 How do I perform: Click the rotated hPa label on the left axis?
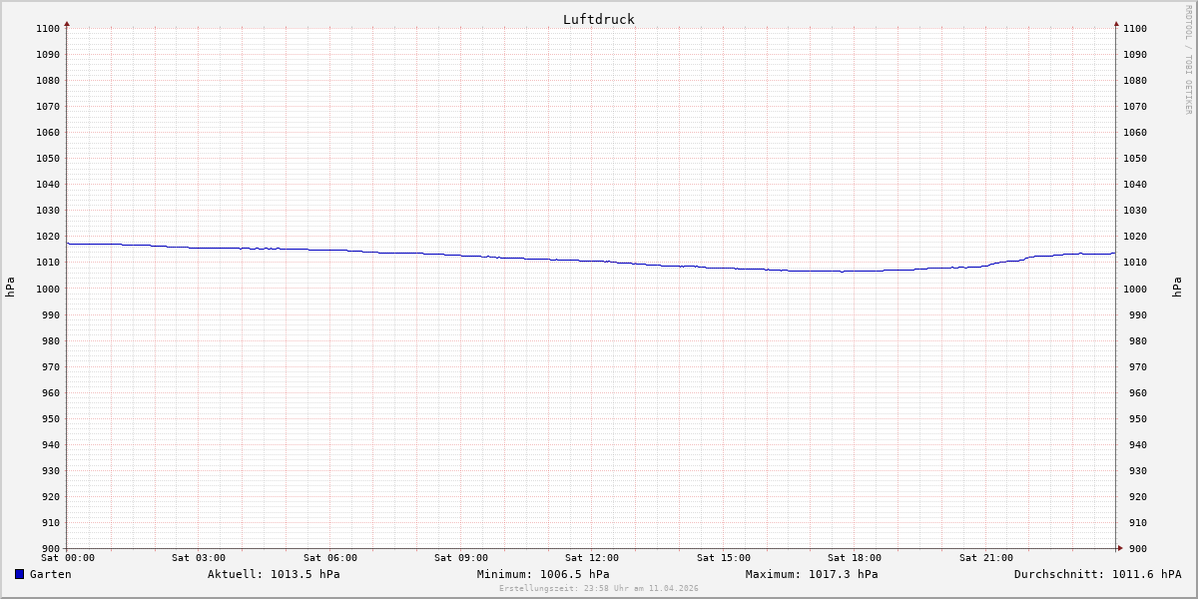10,288
